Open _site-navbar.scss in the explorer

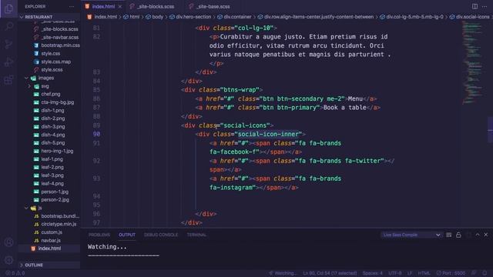click(60, 38)
